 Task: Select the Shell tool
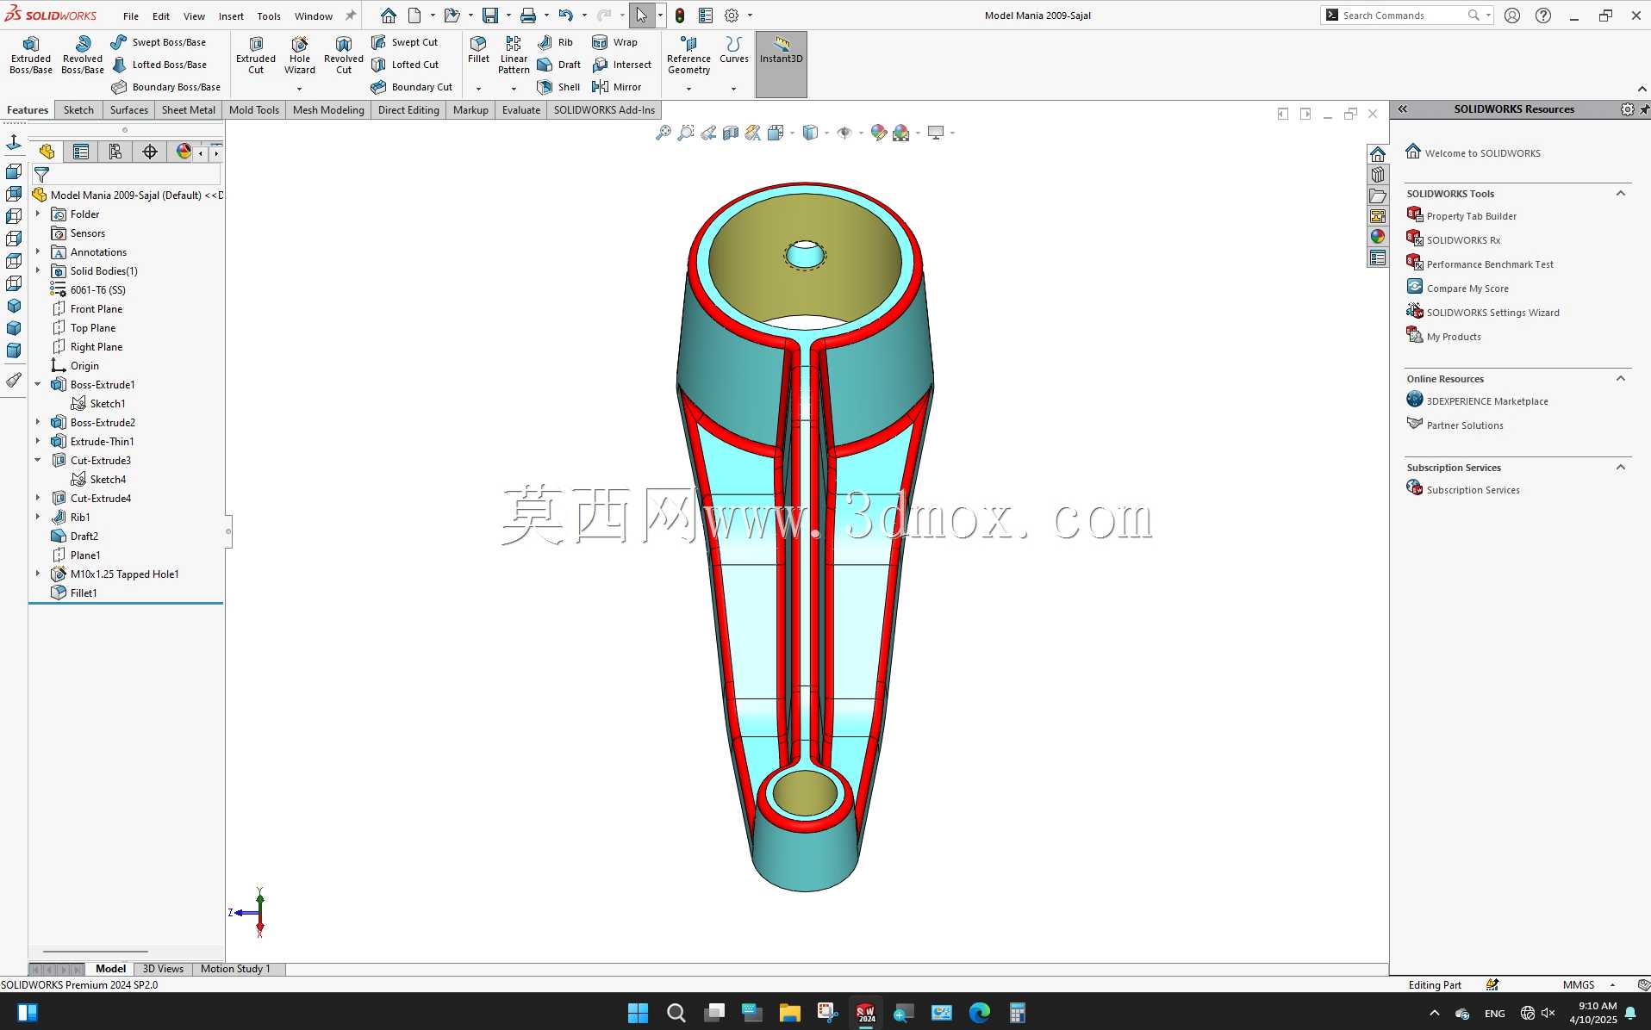pyautogui.click(x=558, y=87)
